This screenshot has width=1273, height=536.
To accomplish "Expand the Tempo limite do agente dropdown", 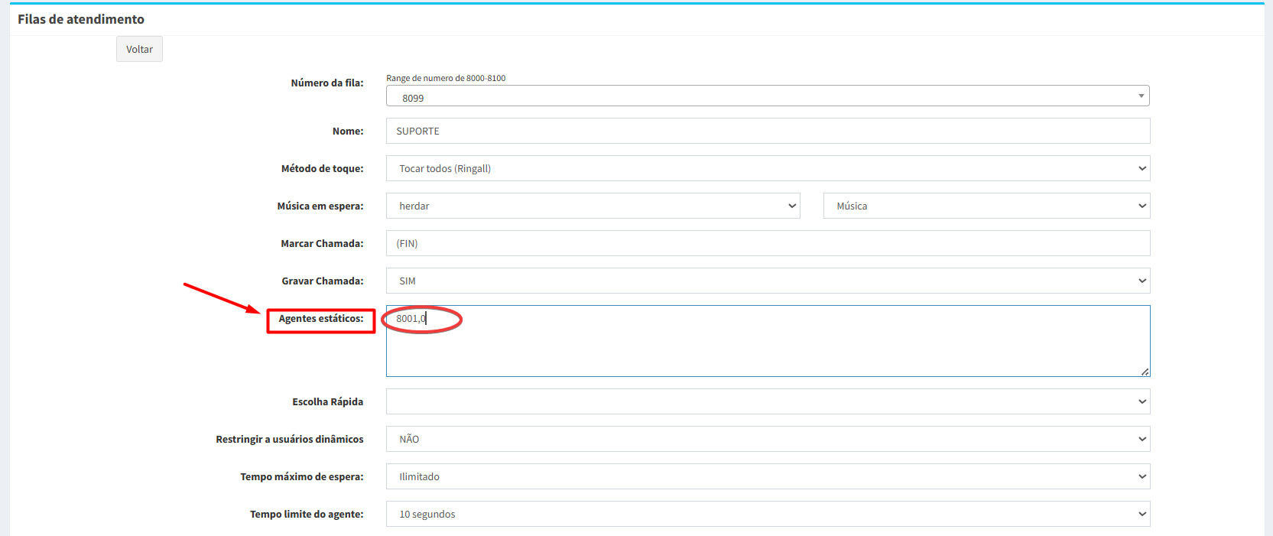I will (767, 514).
